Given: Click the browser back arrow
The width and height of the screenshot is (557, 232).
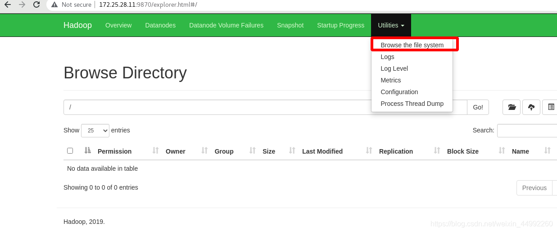Looking at the screenshot, I should [x=8, y=5].
